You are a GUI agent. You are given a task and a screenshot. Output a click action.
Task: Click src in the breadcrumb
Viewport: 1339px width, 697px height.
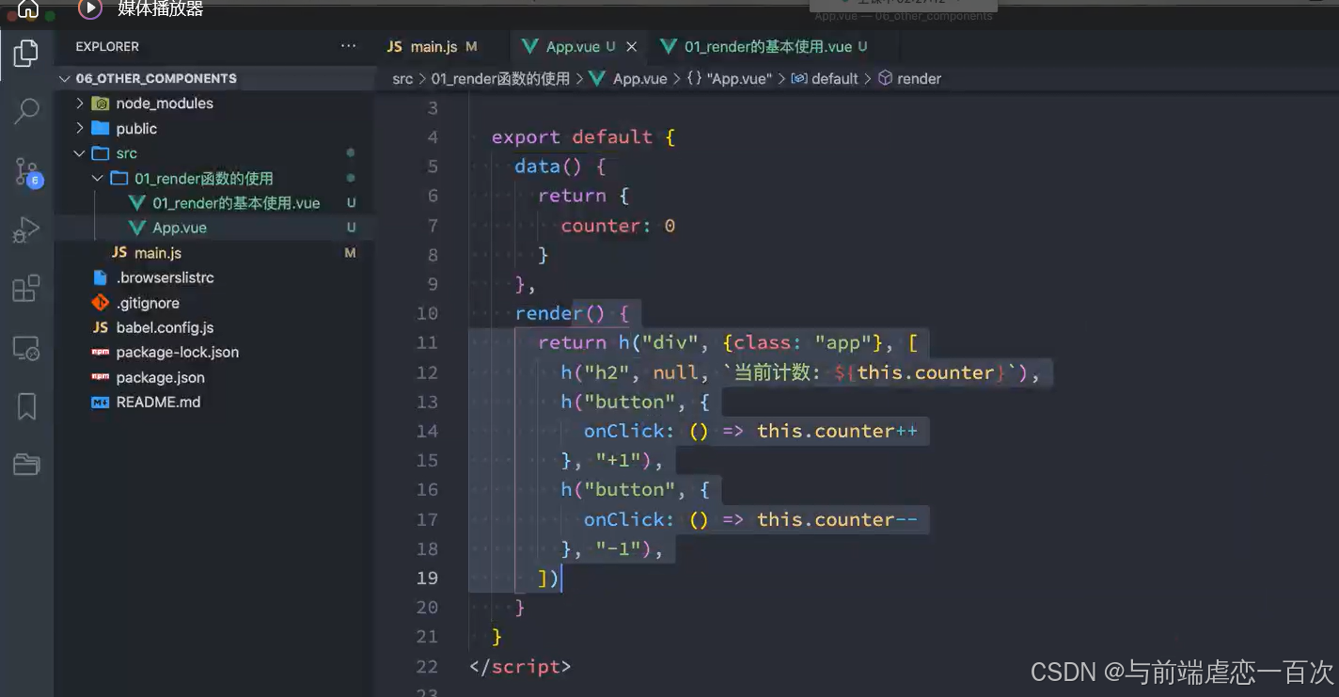[402, 79]
